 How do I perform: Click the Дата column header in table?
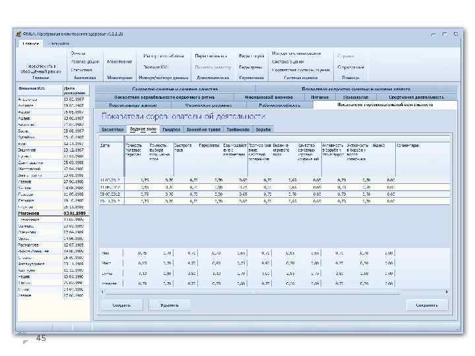point(111,160)
